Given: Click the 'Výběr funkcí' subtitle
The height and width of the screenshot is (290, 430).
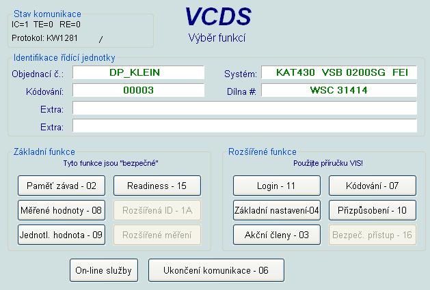Looking at the screenshot, I should pos(217,38).
